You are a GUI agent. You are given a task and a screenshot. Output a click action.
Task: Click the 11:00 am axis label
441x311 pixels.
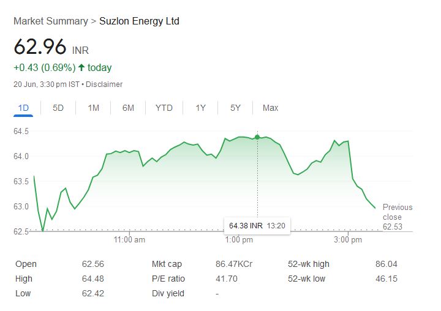(x=129, y=239)
